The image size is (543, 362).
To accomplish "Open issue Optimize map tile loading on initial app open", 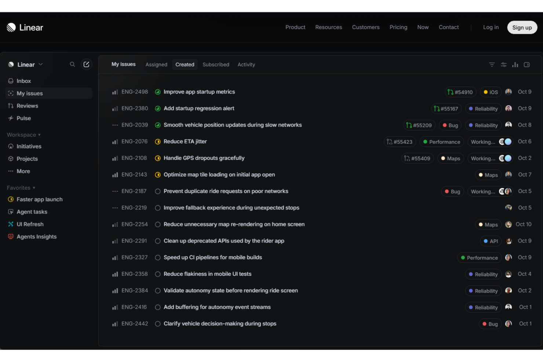I will [x=219, y=175].
